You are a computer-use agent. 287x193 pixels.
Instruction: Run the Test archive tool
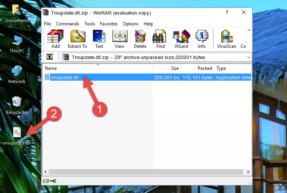(99, 39)
